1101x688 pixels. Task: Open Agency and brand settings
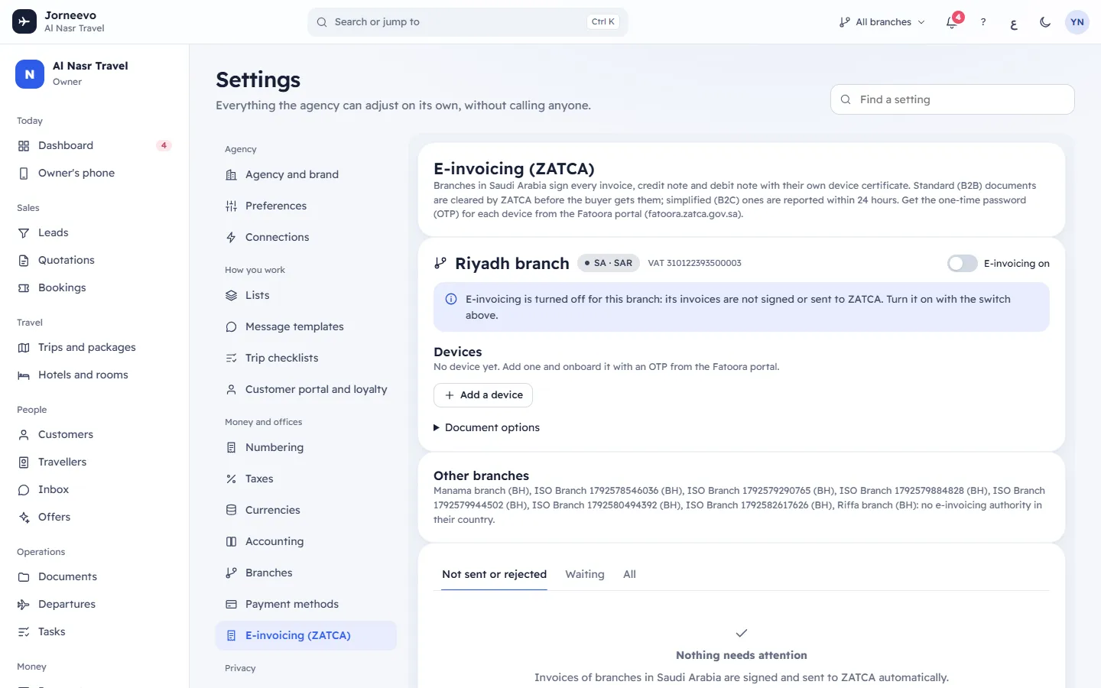pos(306,174)
